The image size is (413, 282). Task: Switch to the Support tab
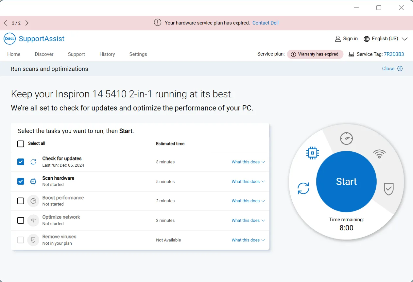coord(77,54)
